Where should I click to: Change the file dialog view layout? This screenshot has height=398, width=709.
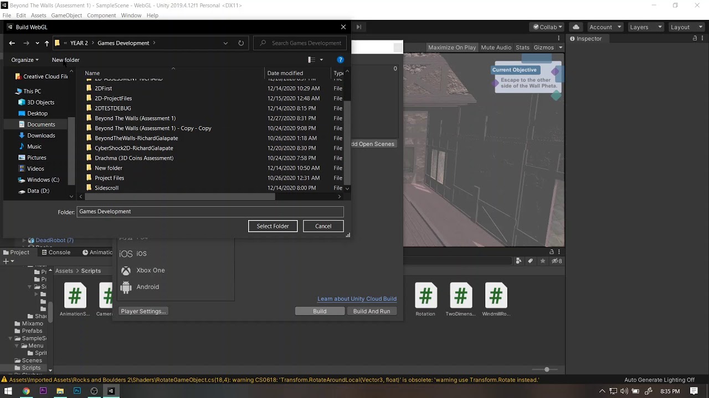click(312, 60)
